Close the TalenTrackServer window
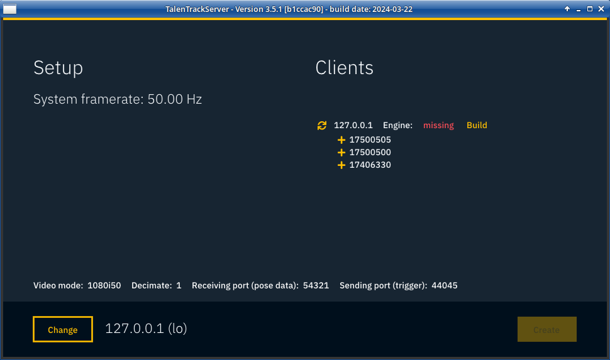This screenshot has height=360, width=610. [x=601, y=9]
